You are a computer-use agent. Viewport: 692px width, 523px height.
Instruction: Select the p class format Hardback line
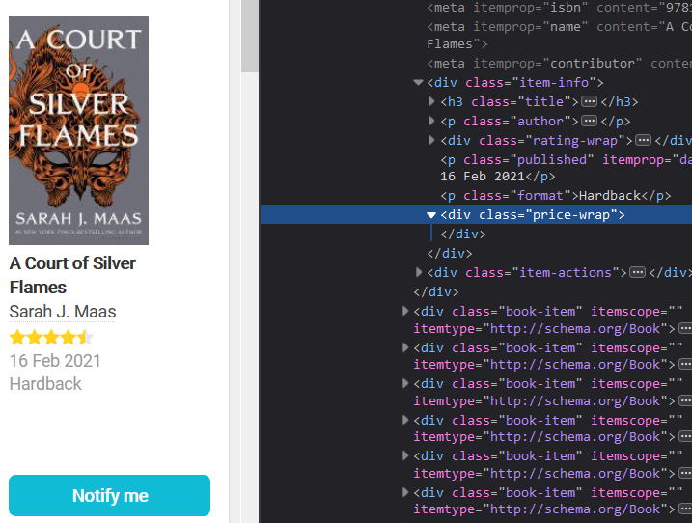(x=555, y=196)
